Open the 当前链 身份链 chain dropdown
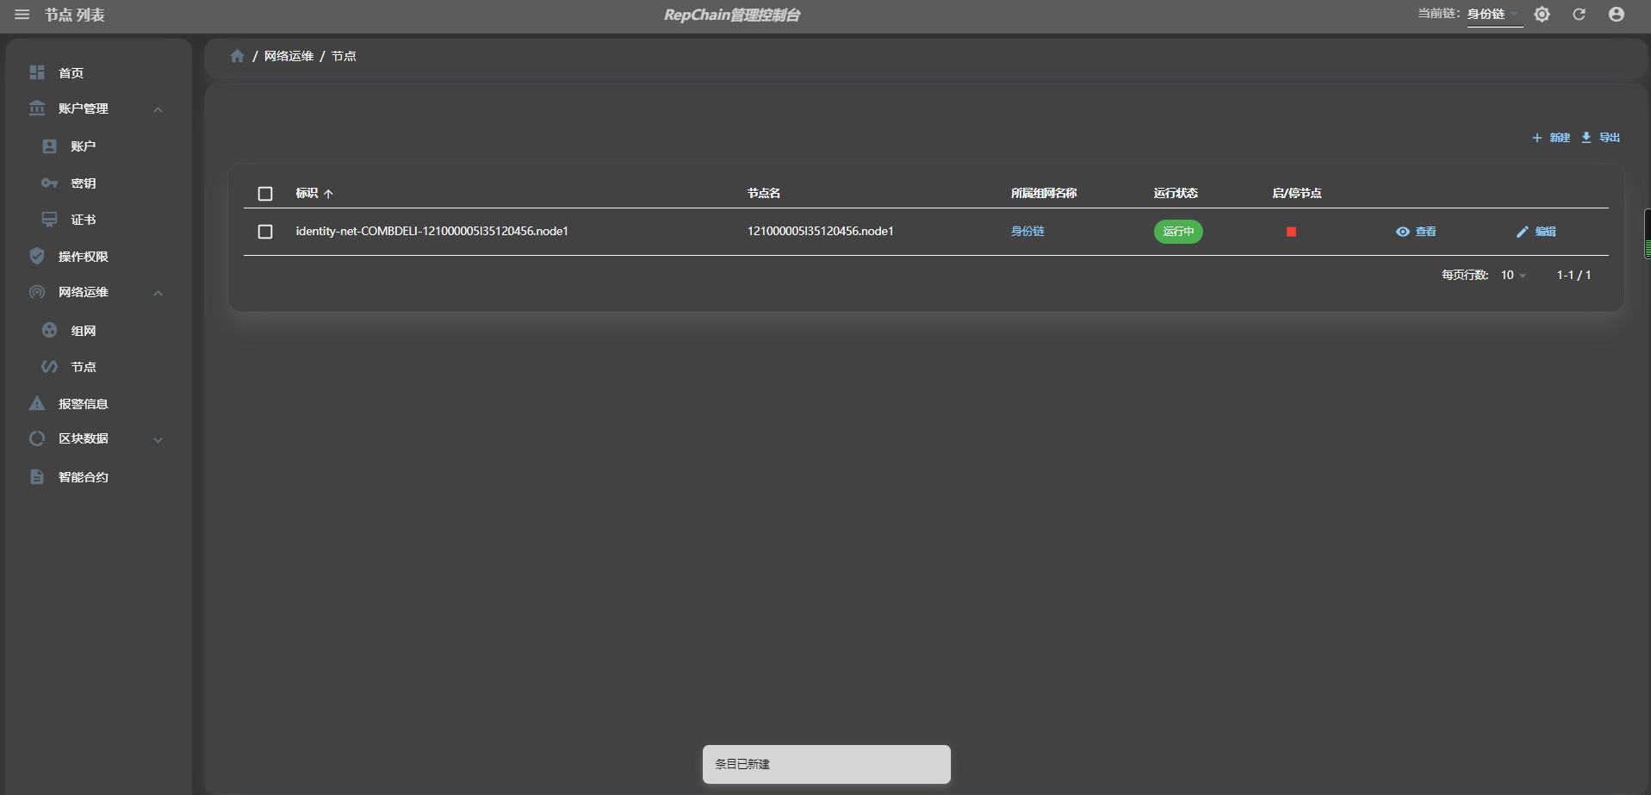 coord(1495,15)
